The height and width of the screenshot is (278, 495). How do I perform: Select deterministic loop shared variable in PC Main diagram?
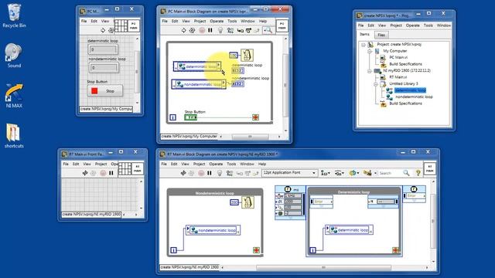(x=197, y=66)
